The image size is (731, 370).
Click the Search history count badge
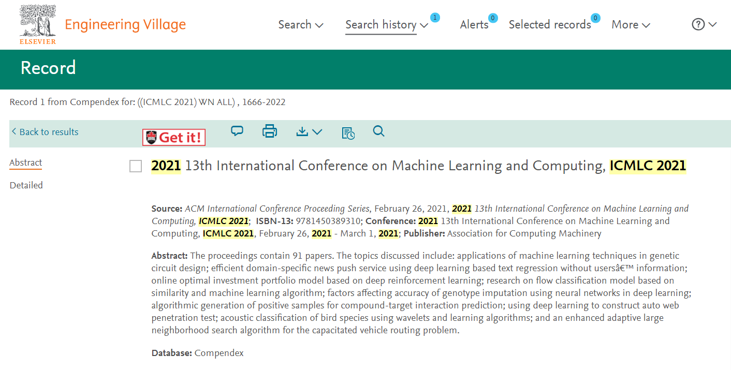(435, 18)
